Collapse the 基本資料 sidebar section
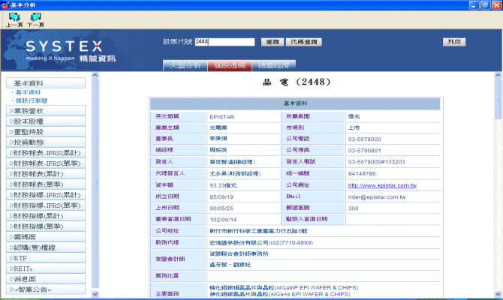The image size is (503, 300). pyautogui.click(x=46, y=83)
